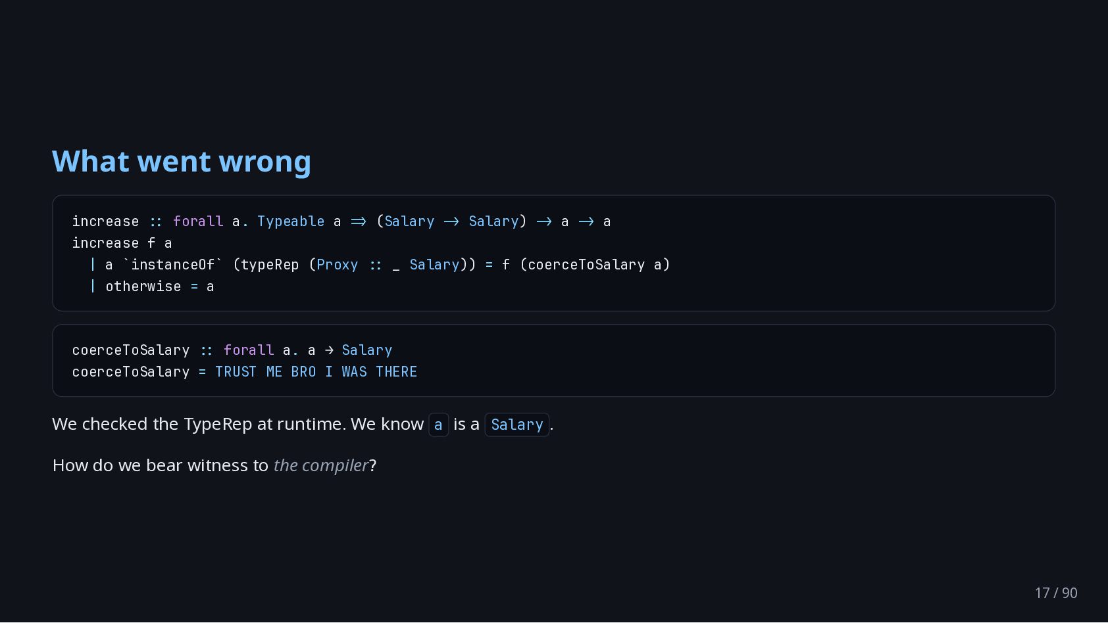The height and width of the screenshot is (623, 1108).
Task: Click the italic "the compiler" text
Action: click(x=321, y=465)
